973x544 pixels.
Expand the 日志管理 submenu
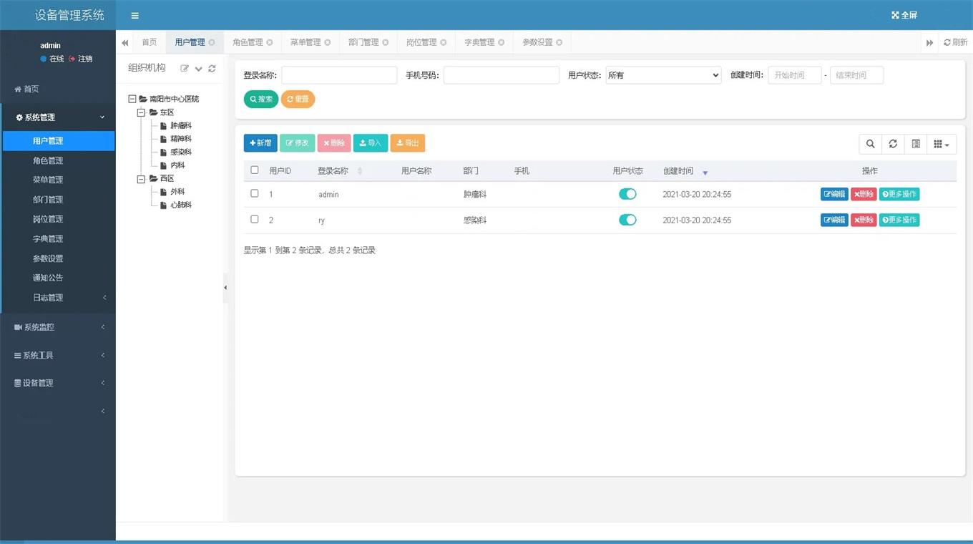58,297
